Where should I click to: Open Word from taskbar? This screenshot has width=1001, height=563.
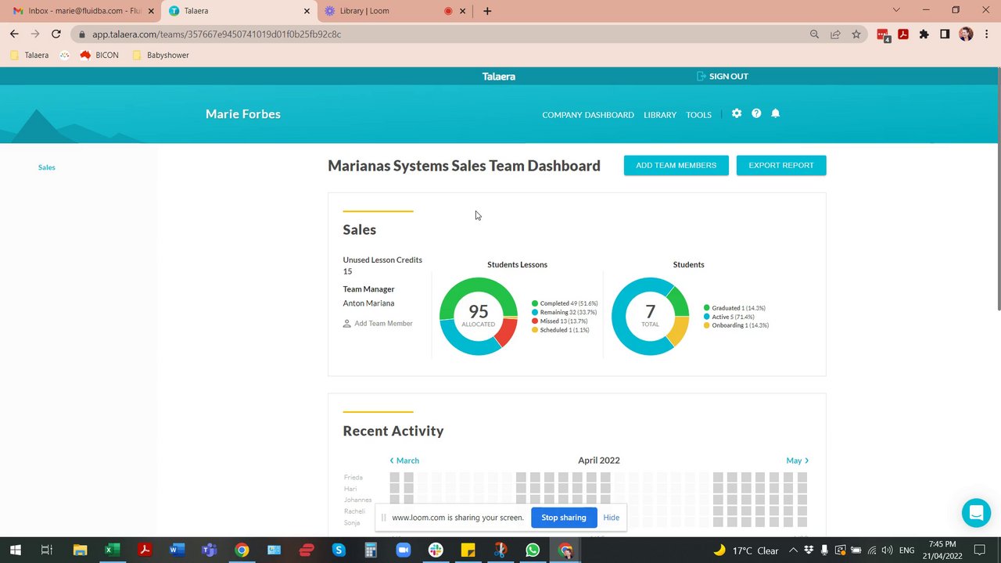click(177, 550)
